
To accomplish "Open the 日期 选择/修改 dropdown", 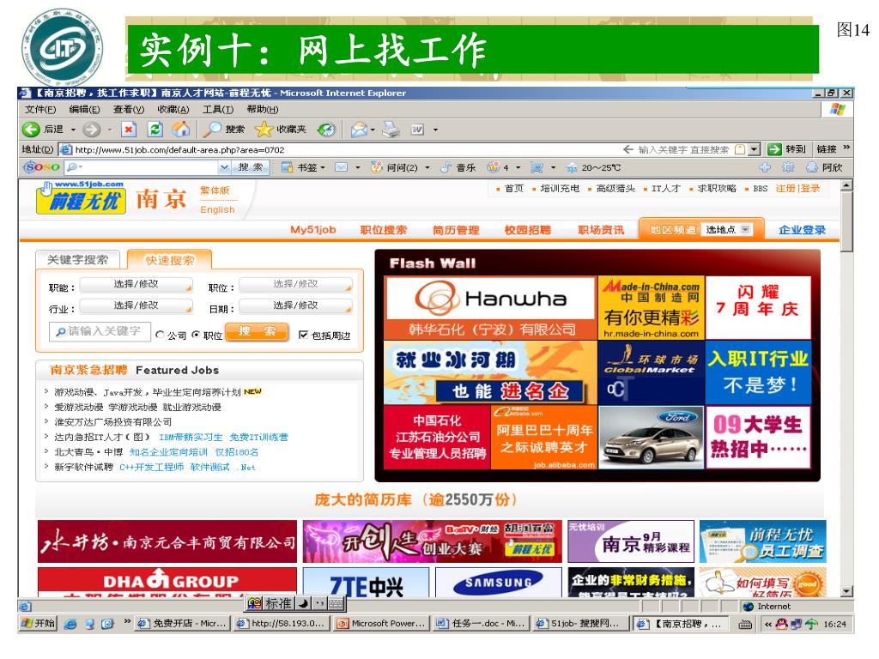I will (x=296, y=306).
